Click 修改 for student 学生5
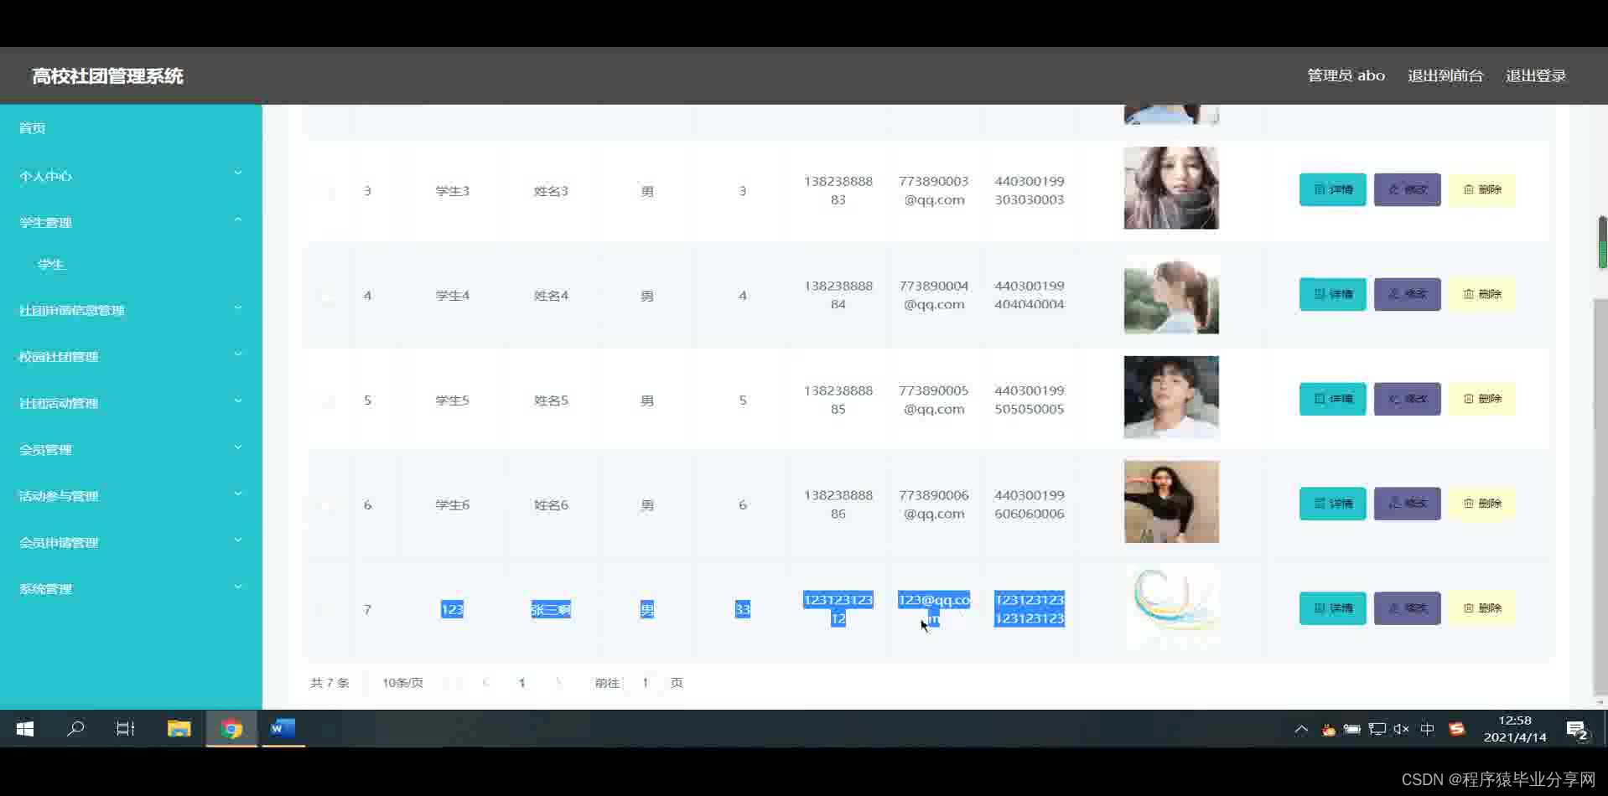 click(1407, 399)
